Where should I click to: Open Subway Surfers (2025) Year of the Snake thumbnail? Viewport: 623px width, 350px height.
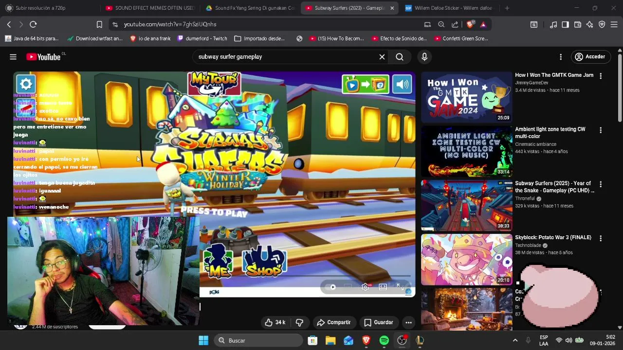466,206
